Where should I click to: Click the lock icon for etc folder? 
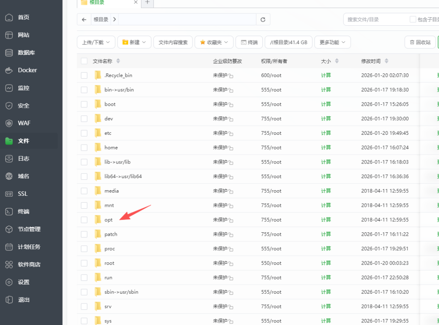point(231,134)
